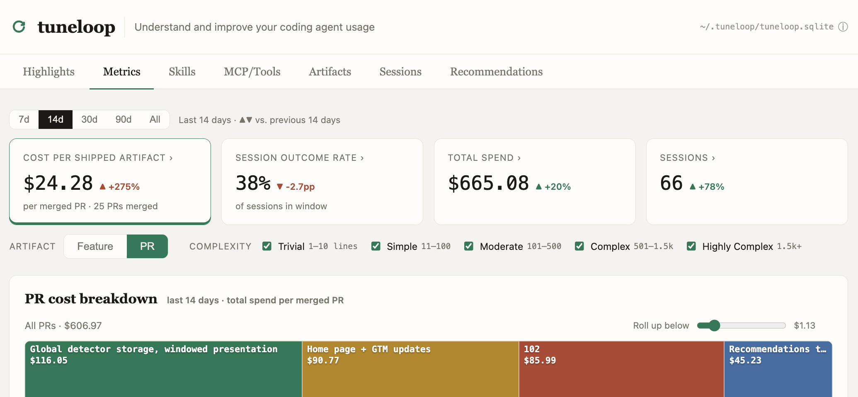
Task: Click the -2.7pp change indicator
Action: coord(296,187)
